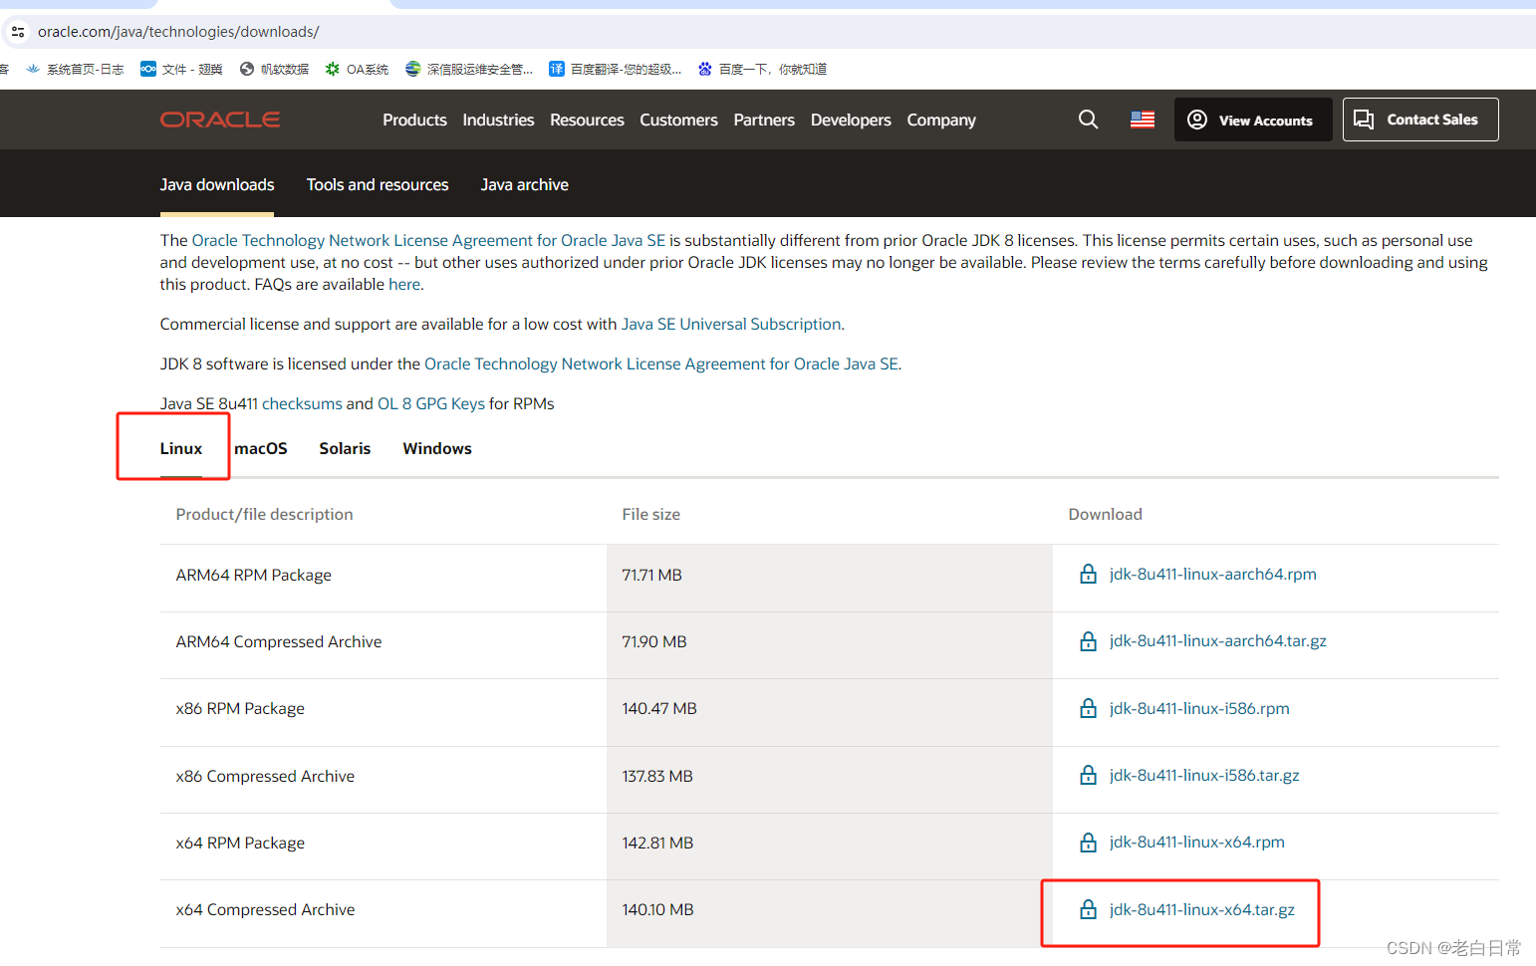Click the 'x64 Compressed Archive' description

(x=265, y=909)
